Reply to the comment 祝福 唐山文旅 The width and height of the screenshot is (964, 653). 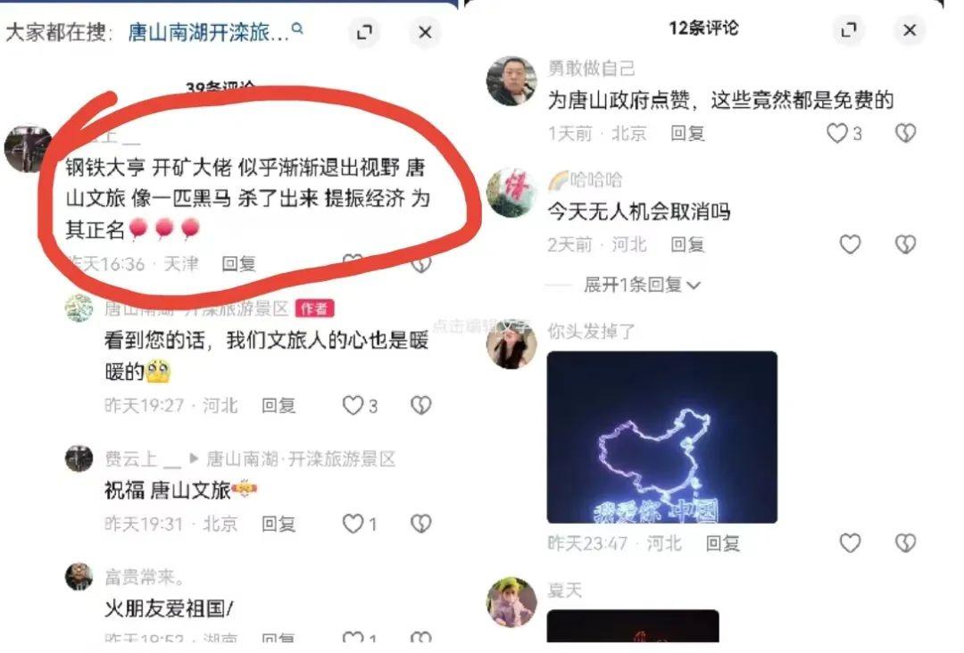tap(278, 524)
